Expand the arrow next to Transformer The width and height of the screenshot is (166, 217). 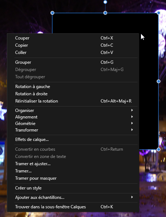(x=132, y=130)
